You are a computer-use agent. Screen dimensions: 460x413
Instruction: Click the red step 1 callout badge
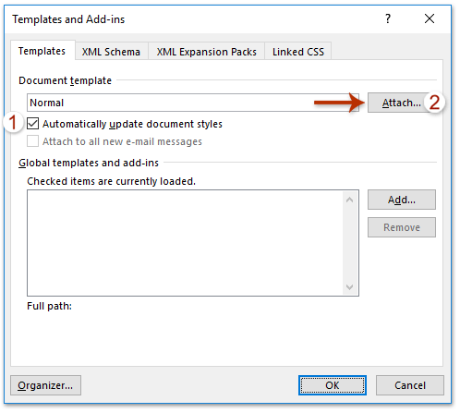13,122
